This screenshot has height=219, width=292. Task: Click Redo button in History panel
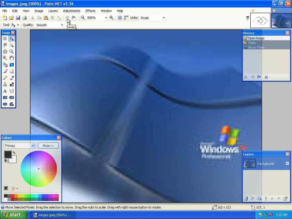coord(259,77)
